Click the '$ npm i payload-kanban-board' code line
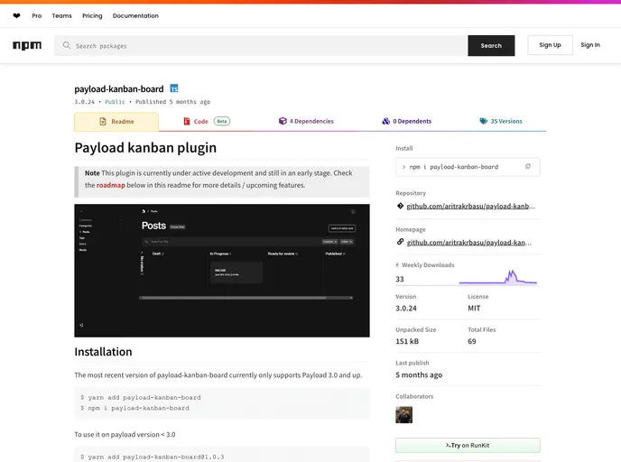The height and width of the screenshot is (462, 621). (x=134, y=408)
